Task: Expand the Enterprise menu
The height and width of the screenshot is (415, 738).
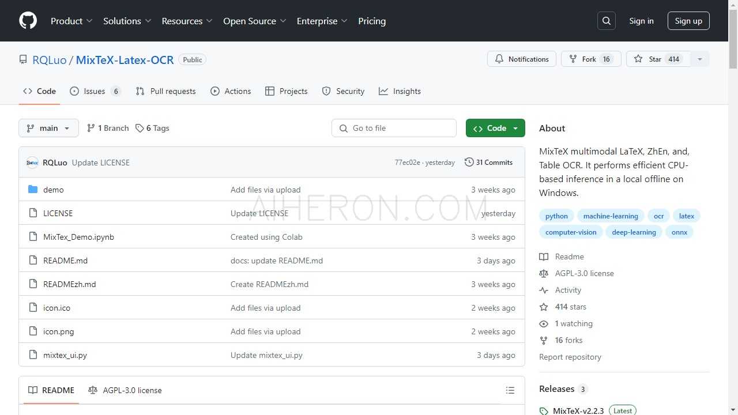Action: click(322, 21)
